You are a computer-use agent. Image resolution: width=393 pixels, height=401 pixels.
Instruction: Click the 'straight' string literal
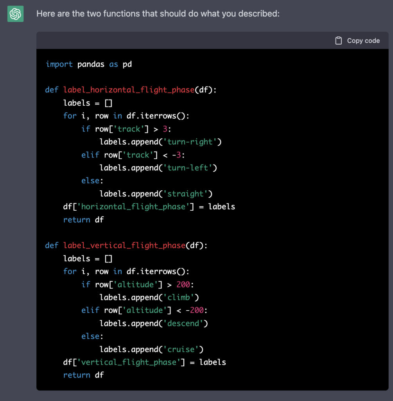coord(186,193)
